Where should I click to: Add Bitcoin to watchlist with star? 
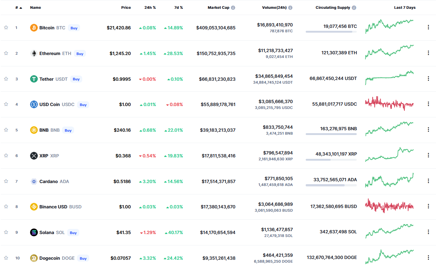6,28
